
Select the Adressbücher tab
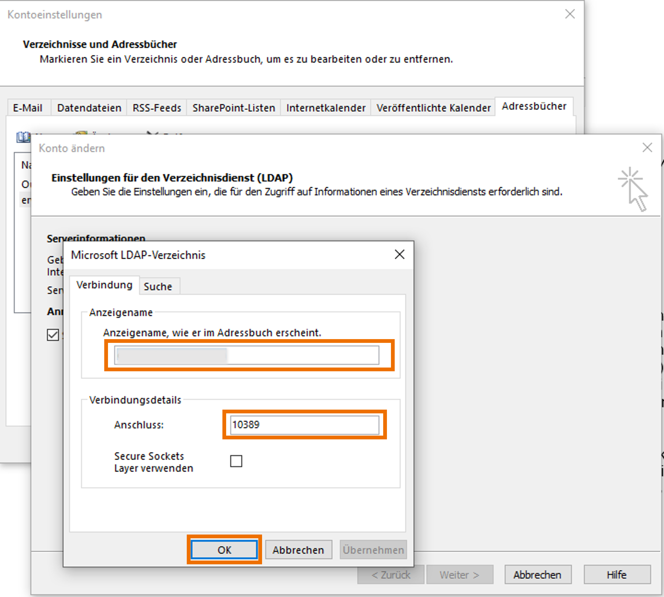534,106
